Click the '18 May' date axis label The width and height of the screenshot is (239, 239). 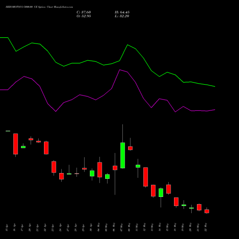tap(175, 227)
